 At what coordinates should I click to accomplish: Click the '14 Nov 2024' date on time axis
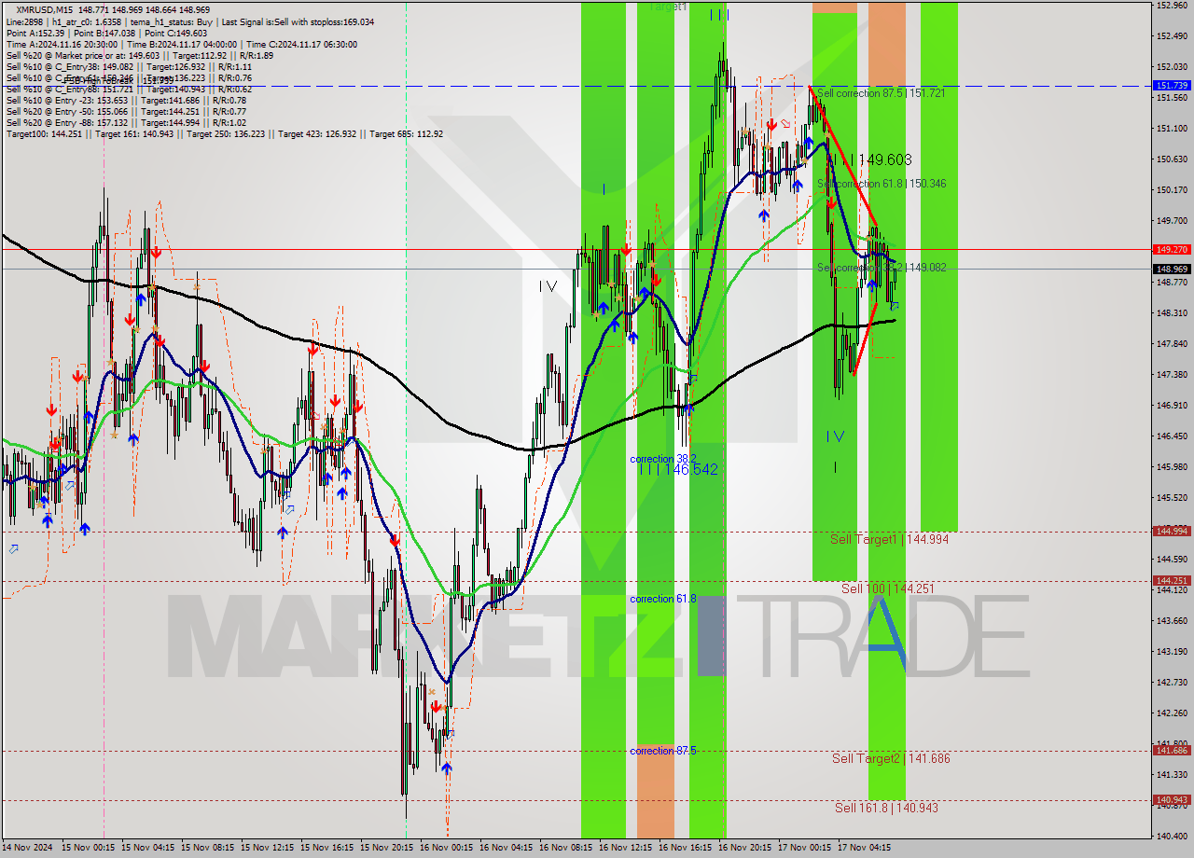click(x=28, y=849)
